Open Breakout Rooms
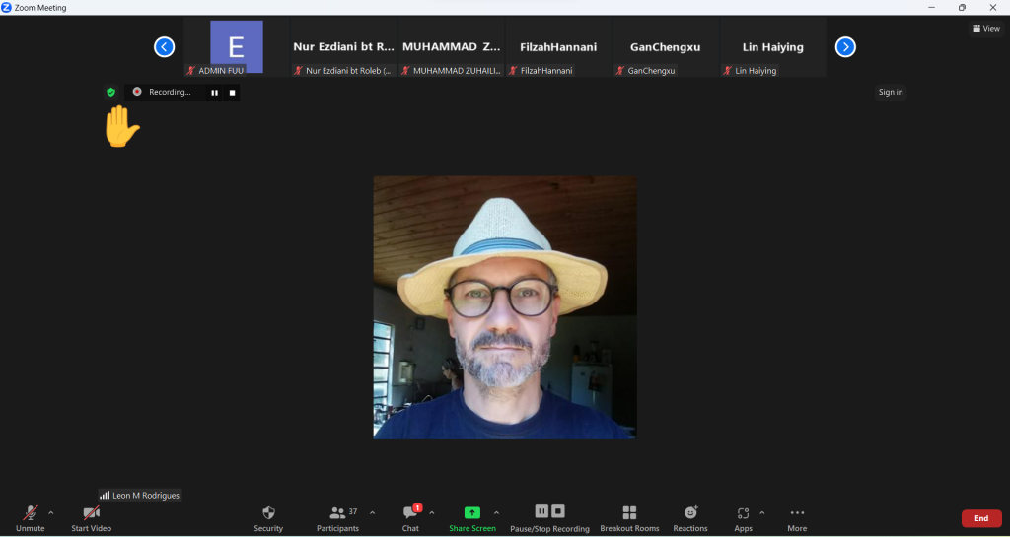 tap(629, 513)
